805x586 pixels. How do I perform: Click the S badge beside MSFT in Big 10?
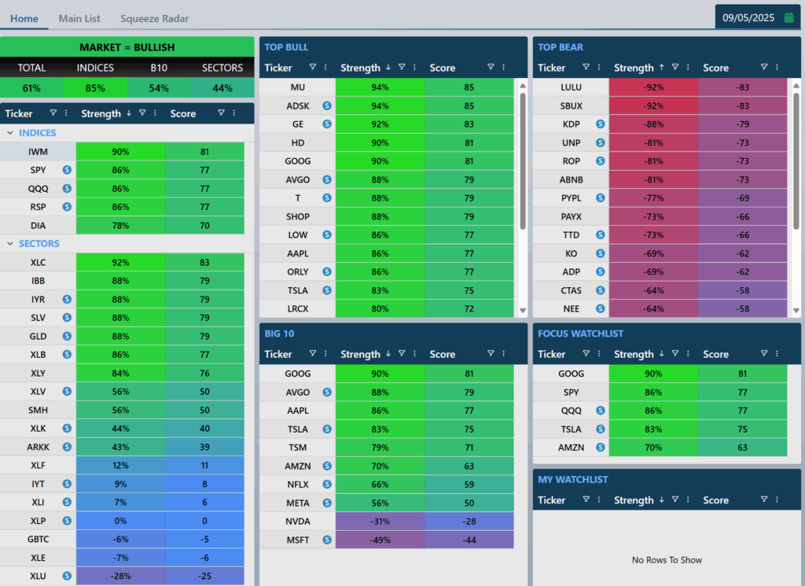(327, 540)
